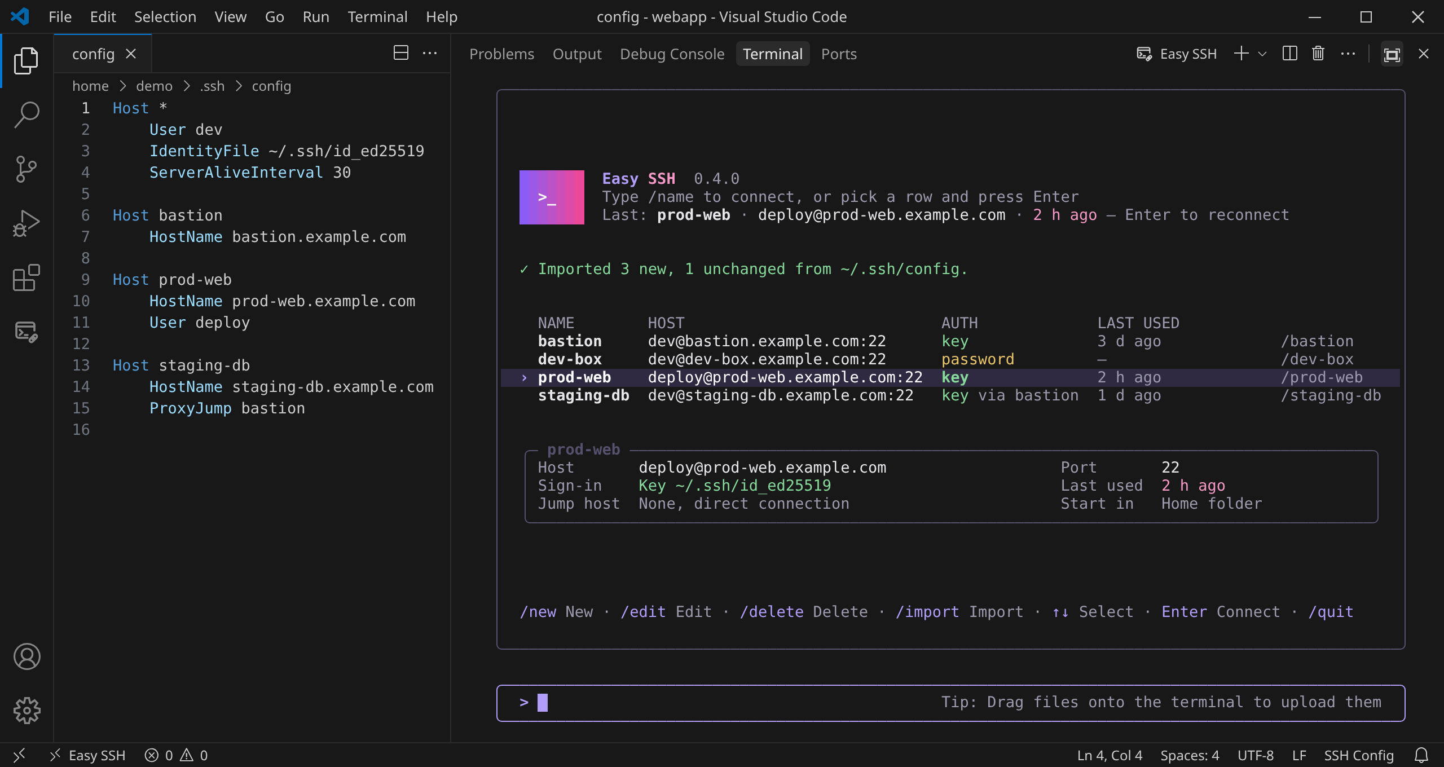This screenshot has width=1444, height=767.
Task: Open the Terminal menu
Action: [x=377, y=17]
